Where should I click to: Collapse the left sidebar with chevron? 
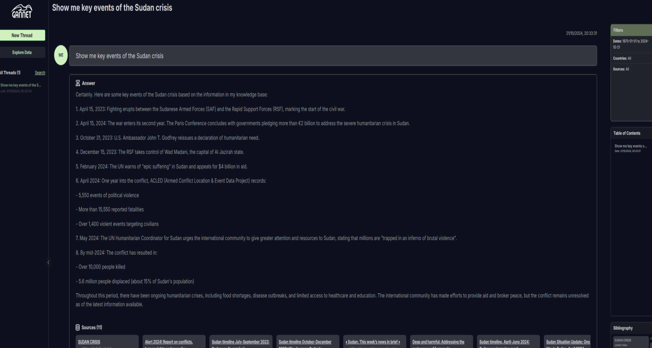pos(48,262)
